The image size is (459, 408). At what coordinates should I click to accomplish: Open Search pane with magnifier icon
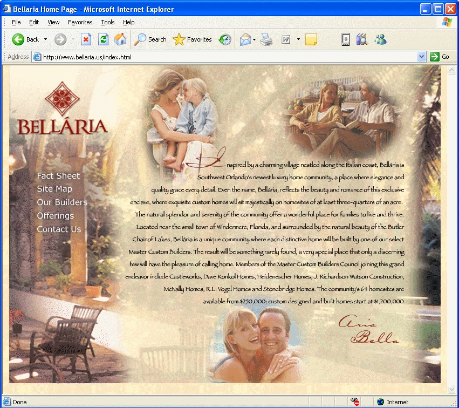tap(150, 39)
